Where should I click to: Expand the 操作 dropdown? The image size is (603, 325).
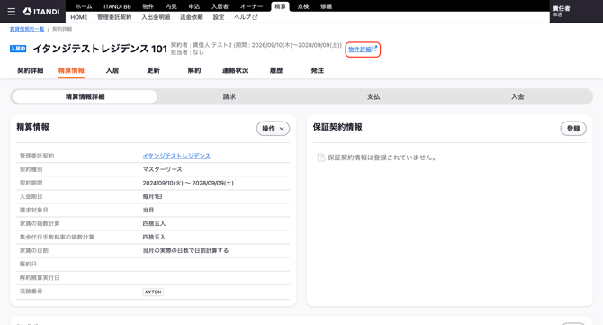(x=273, y=129)
